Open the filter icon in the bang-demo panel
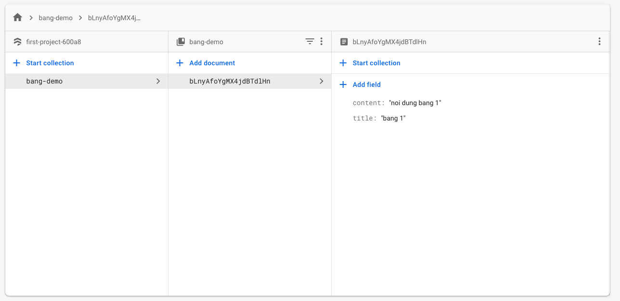620x301 pixels. (x=310, y=42)
